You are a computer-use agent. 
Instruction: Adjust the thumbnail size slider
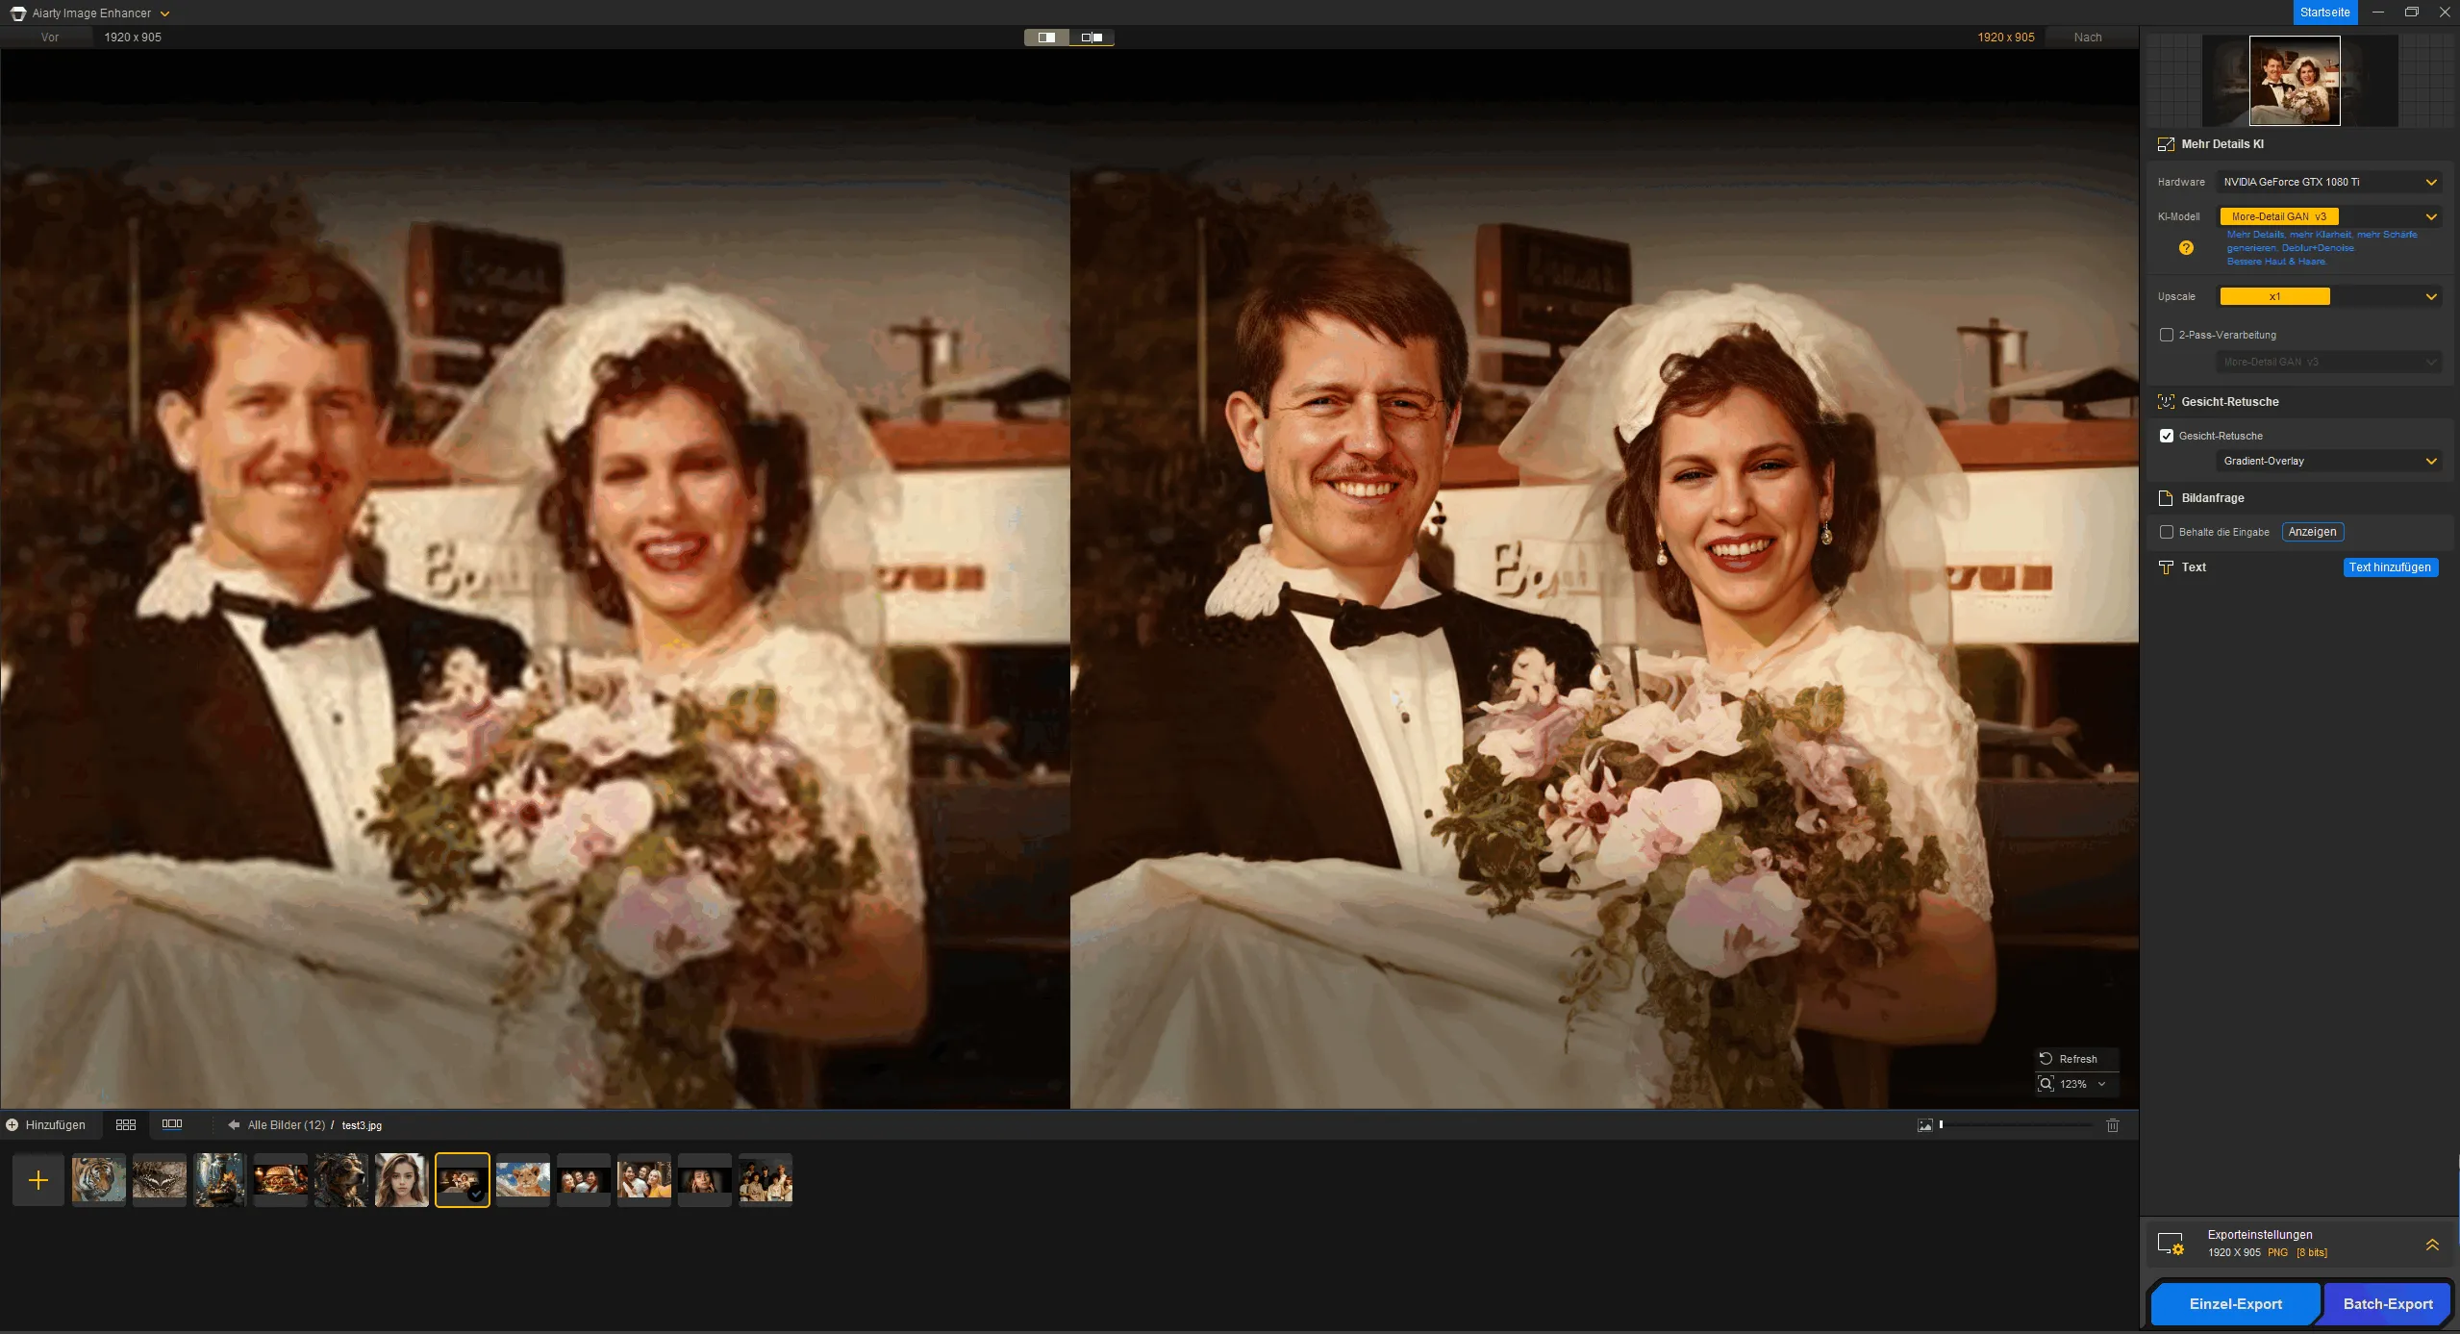[x=1943, y=1124]
